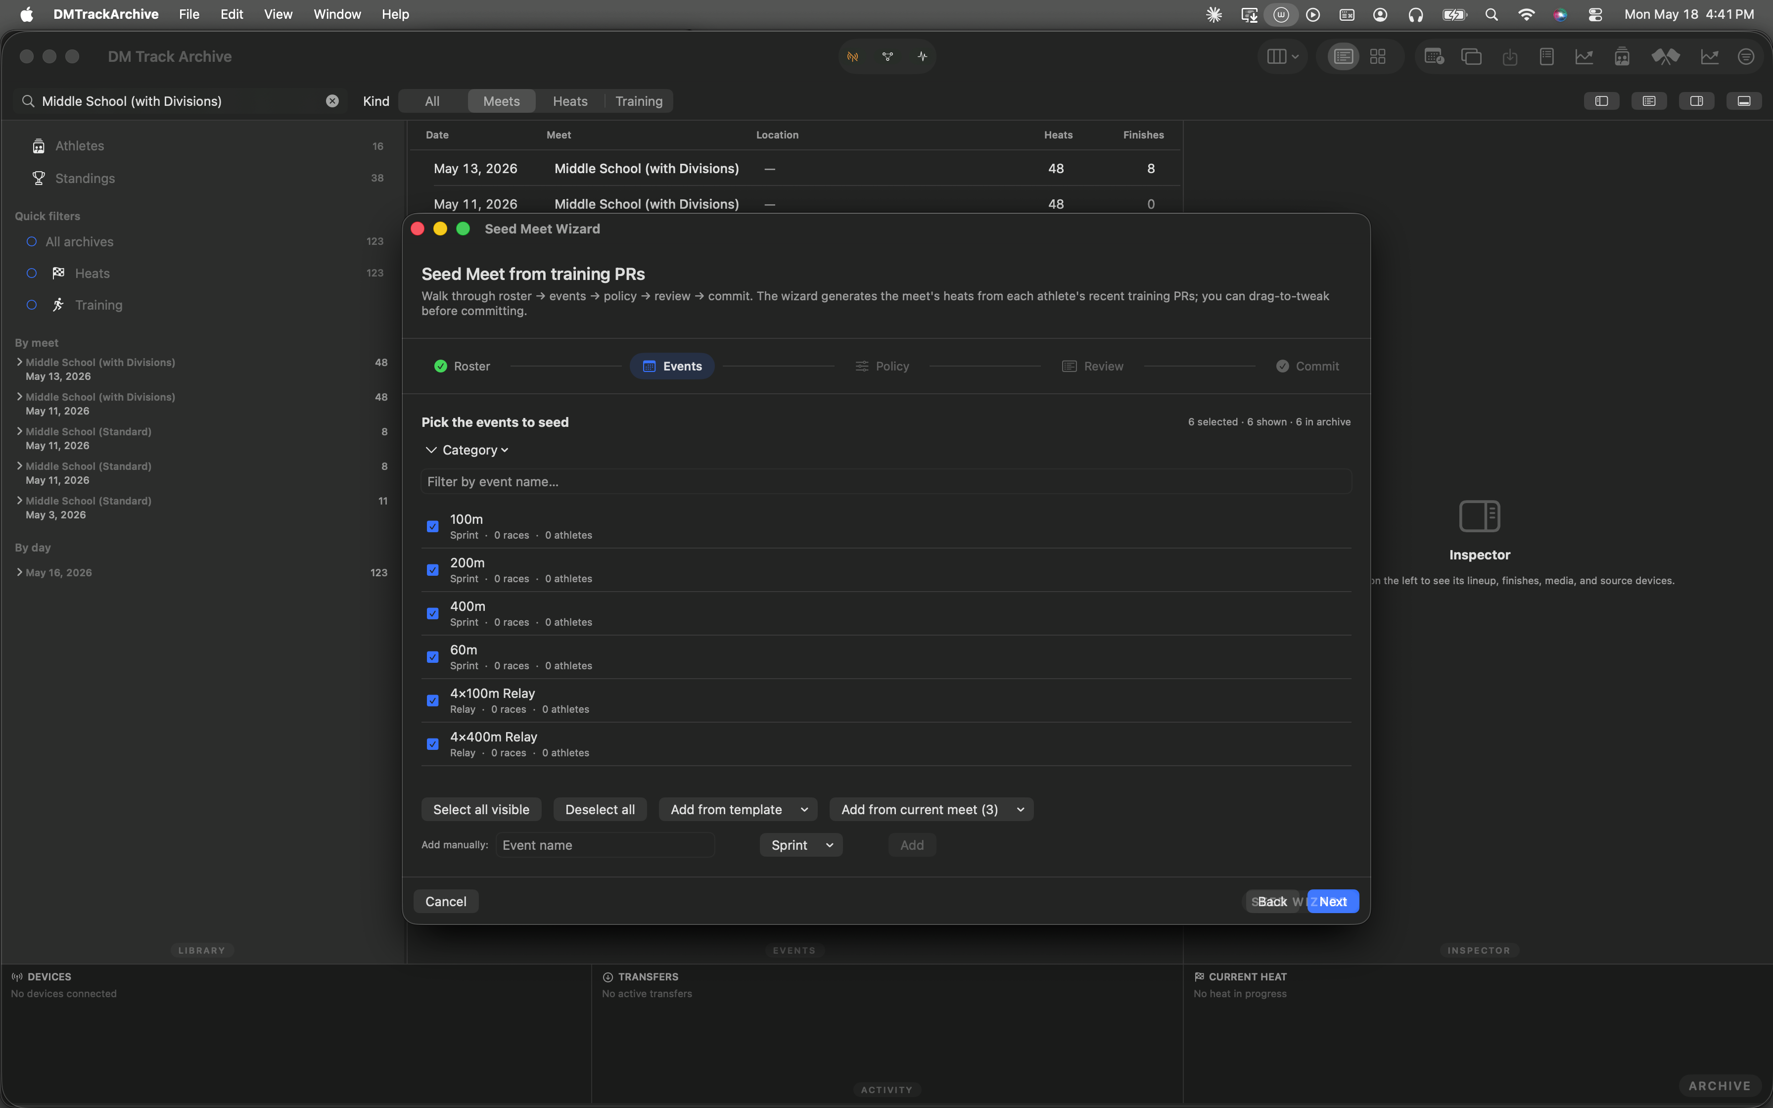The image size is (1773, 1108).
Task: Click the athletes group toolbar icon
Action: pyautogui.click(x=1622, y=56)
